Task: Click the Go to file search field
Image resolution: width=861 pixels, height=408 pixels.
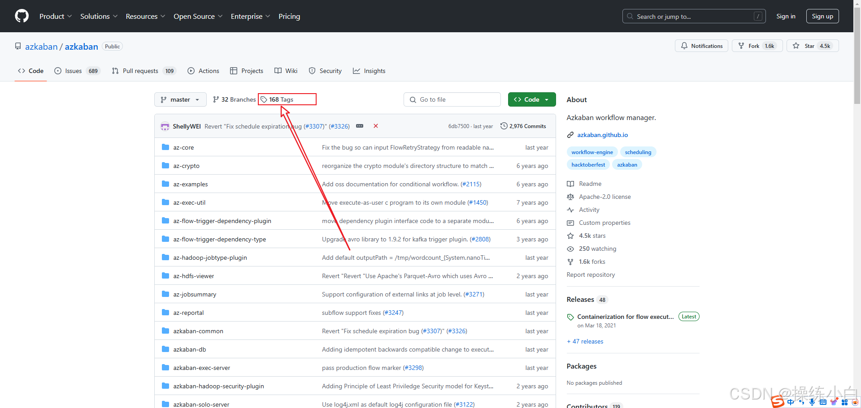Action: point(452,99)
